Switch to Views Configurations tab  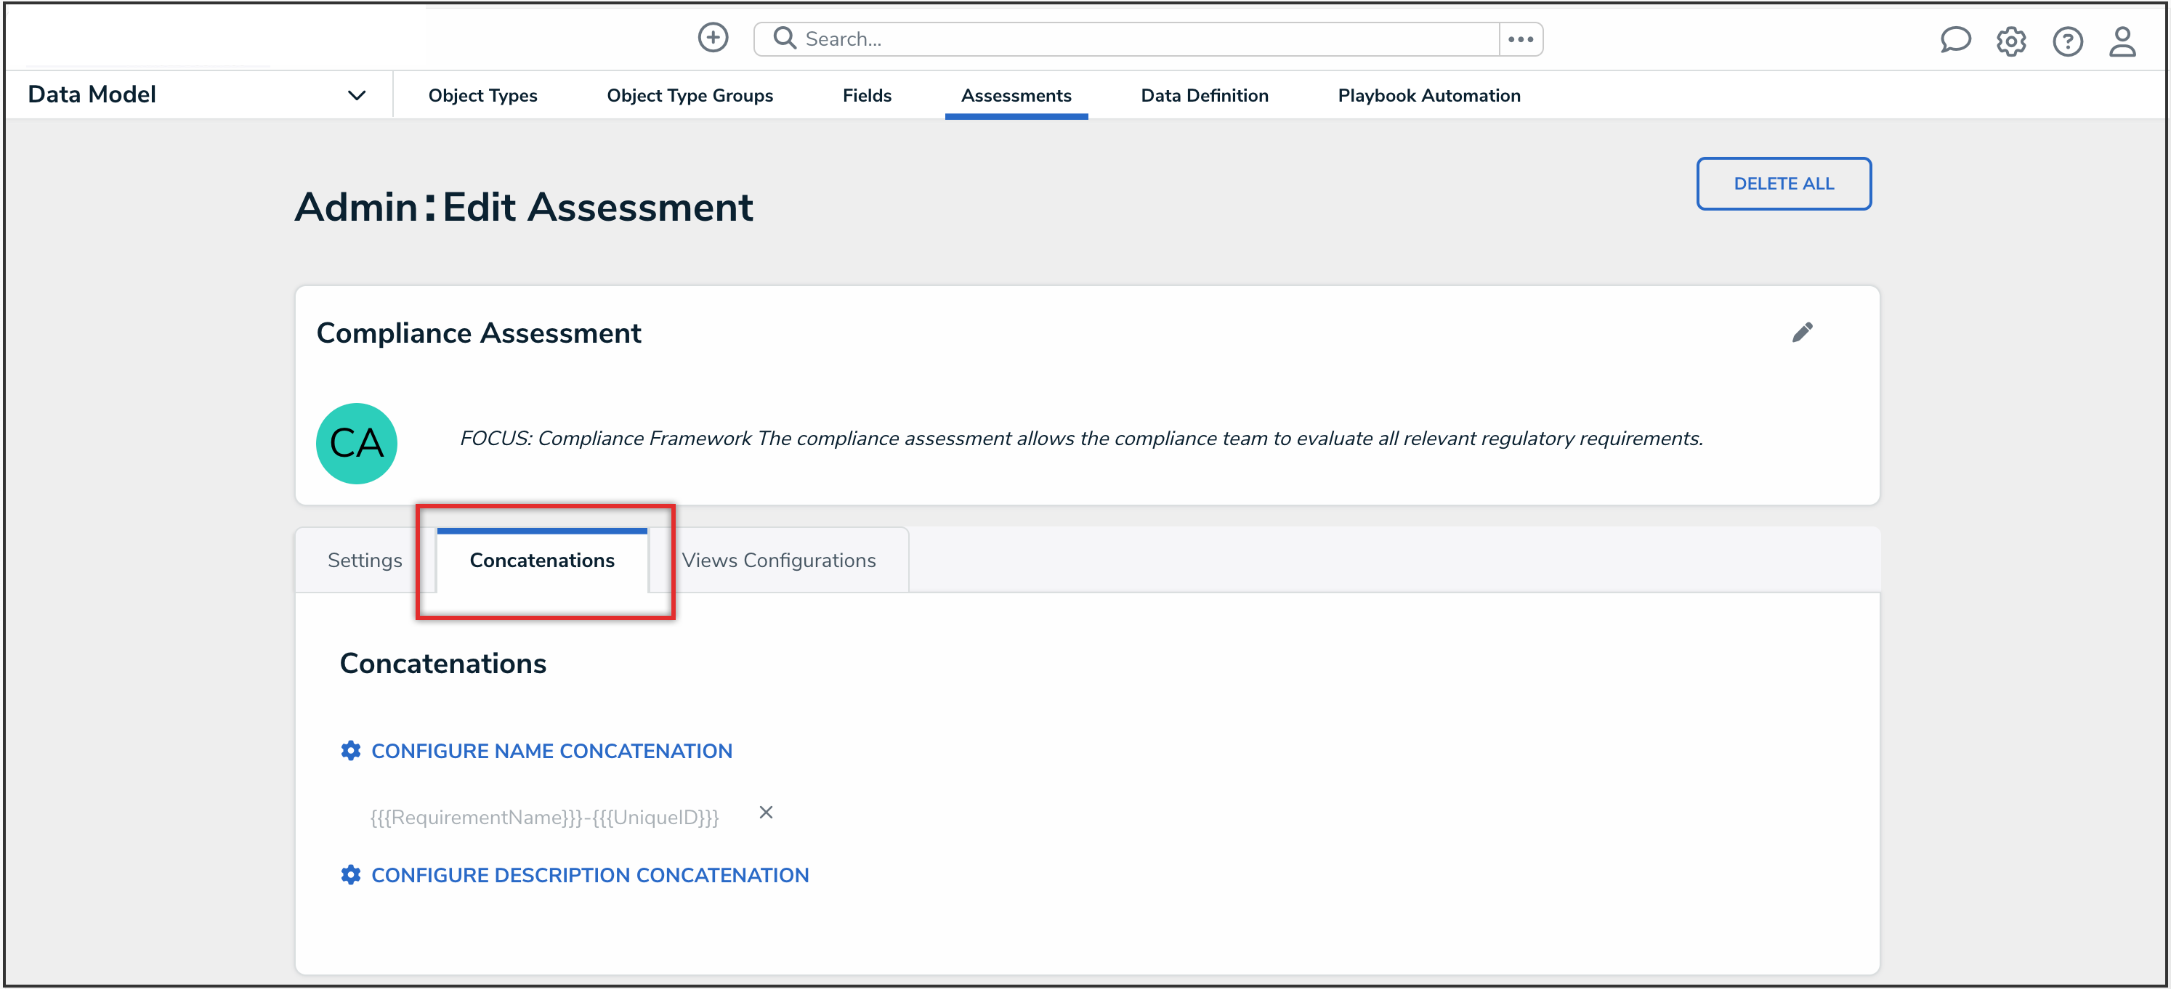point(778,560)
